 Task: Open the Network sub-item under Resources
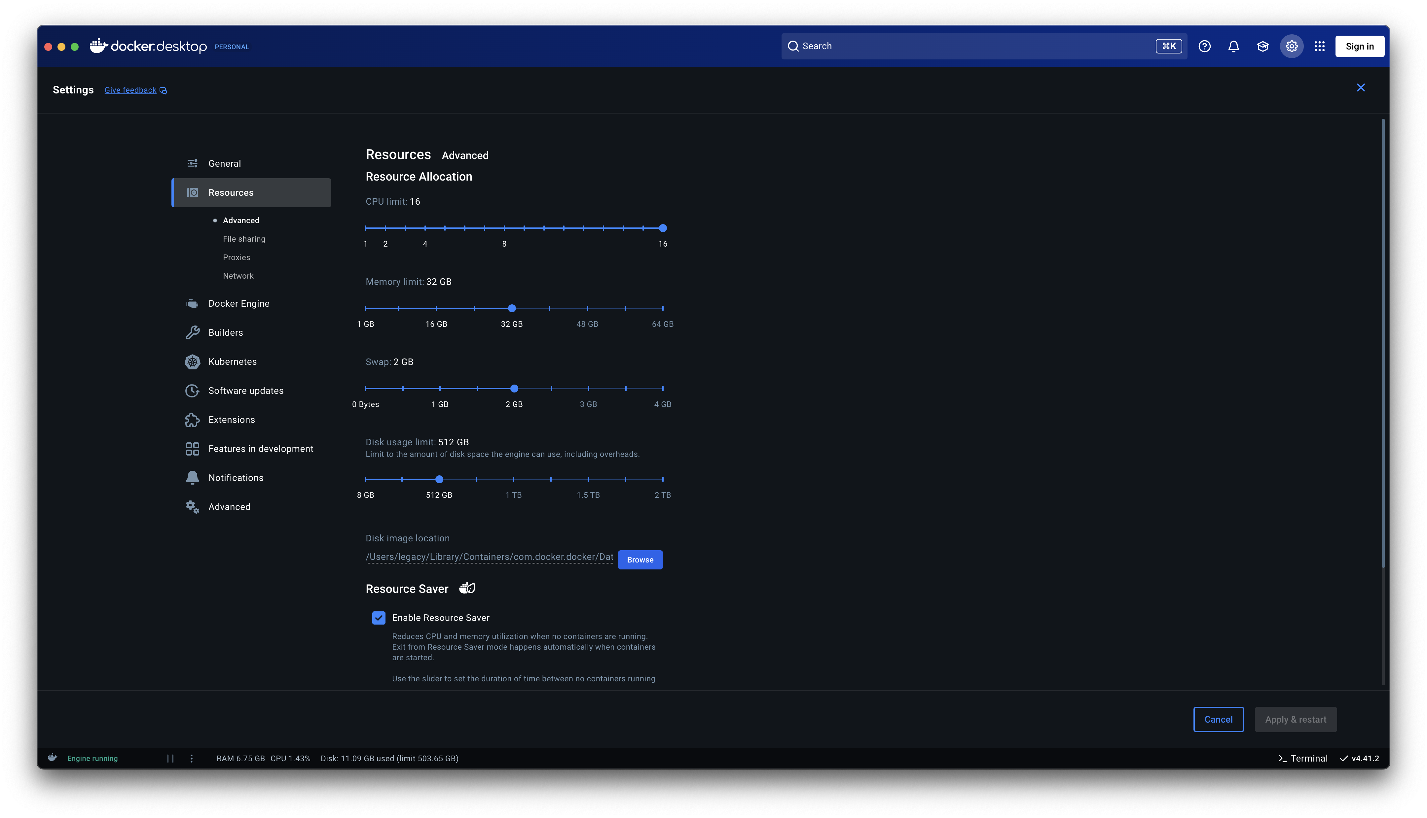pos(238,276)
